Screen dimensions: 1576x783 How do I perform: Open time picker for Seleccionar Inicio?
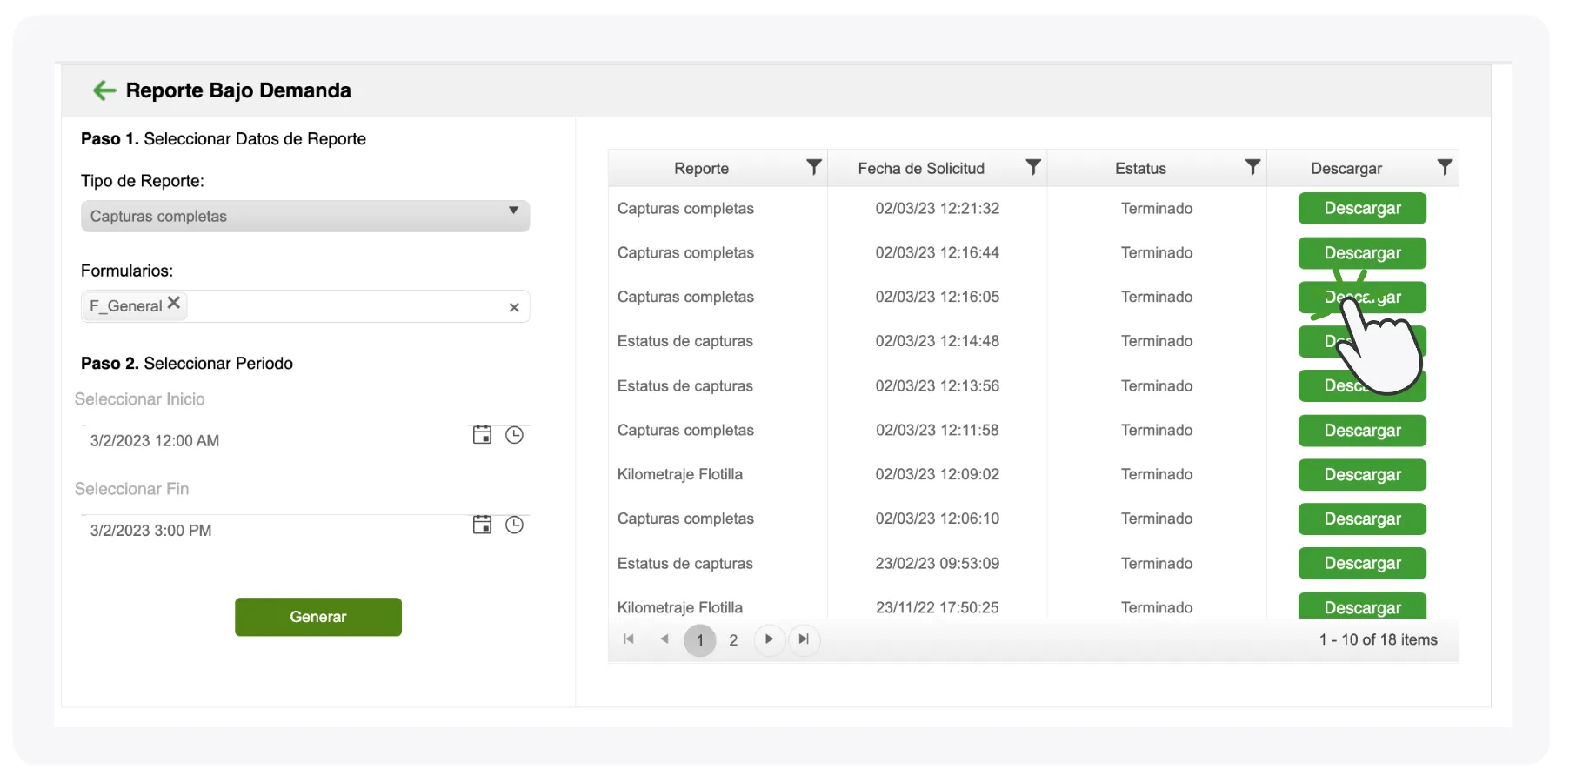pyautogui.click(x=515, y=435)
